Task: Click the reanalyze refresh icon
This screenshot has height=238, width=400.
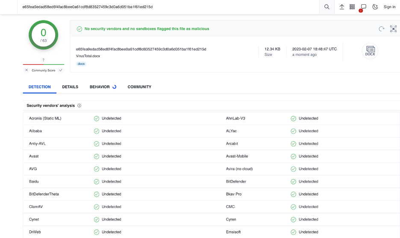Action: pyautogui.click(x=381, y=29)
